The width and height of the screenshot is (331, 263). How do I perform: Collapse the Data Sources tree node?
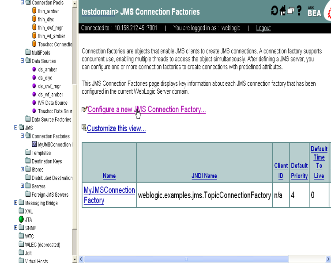coord(22,61)
